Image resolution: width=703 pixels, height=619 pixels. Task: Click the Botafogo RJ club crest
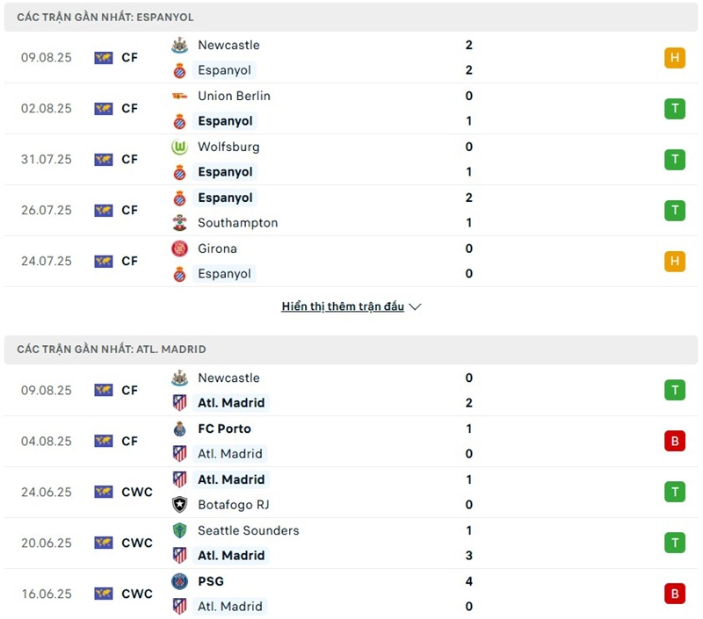[x=179, y=505]
